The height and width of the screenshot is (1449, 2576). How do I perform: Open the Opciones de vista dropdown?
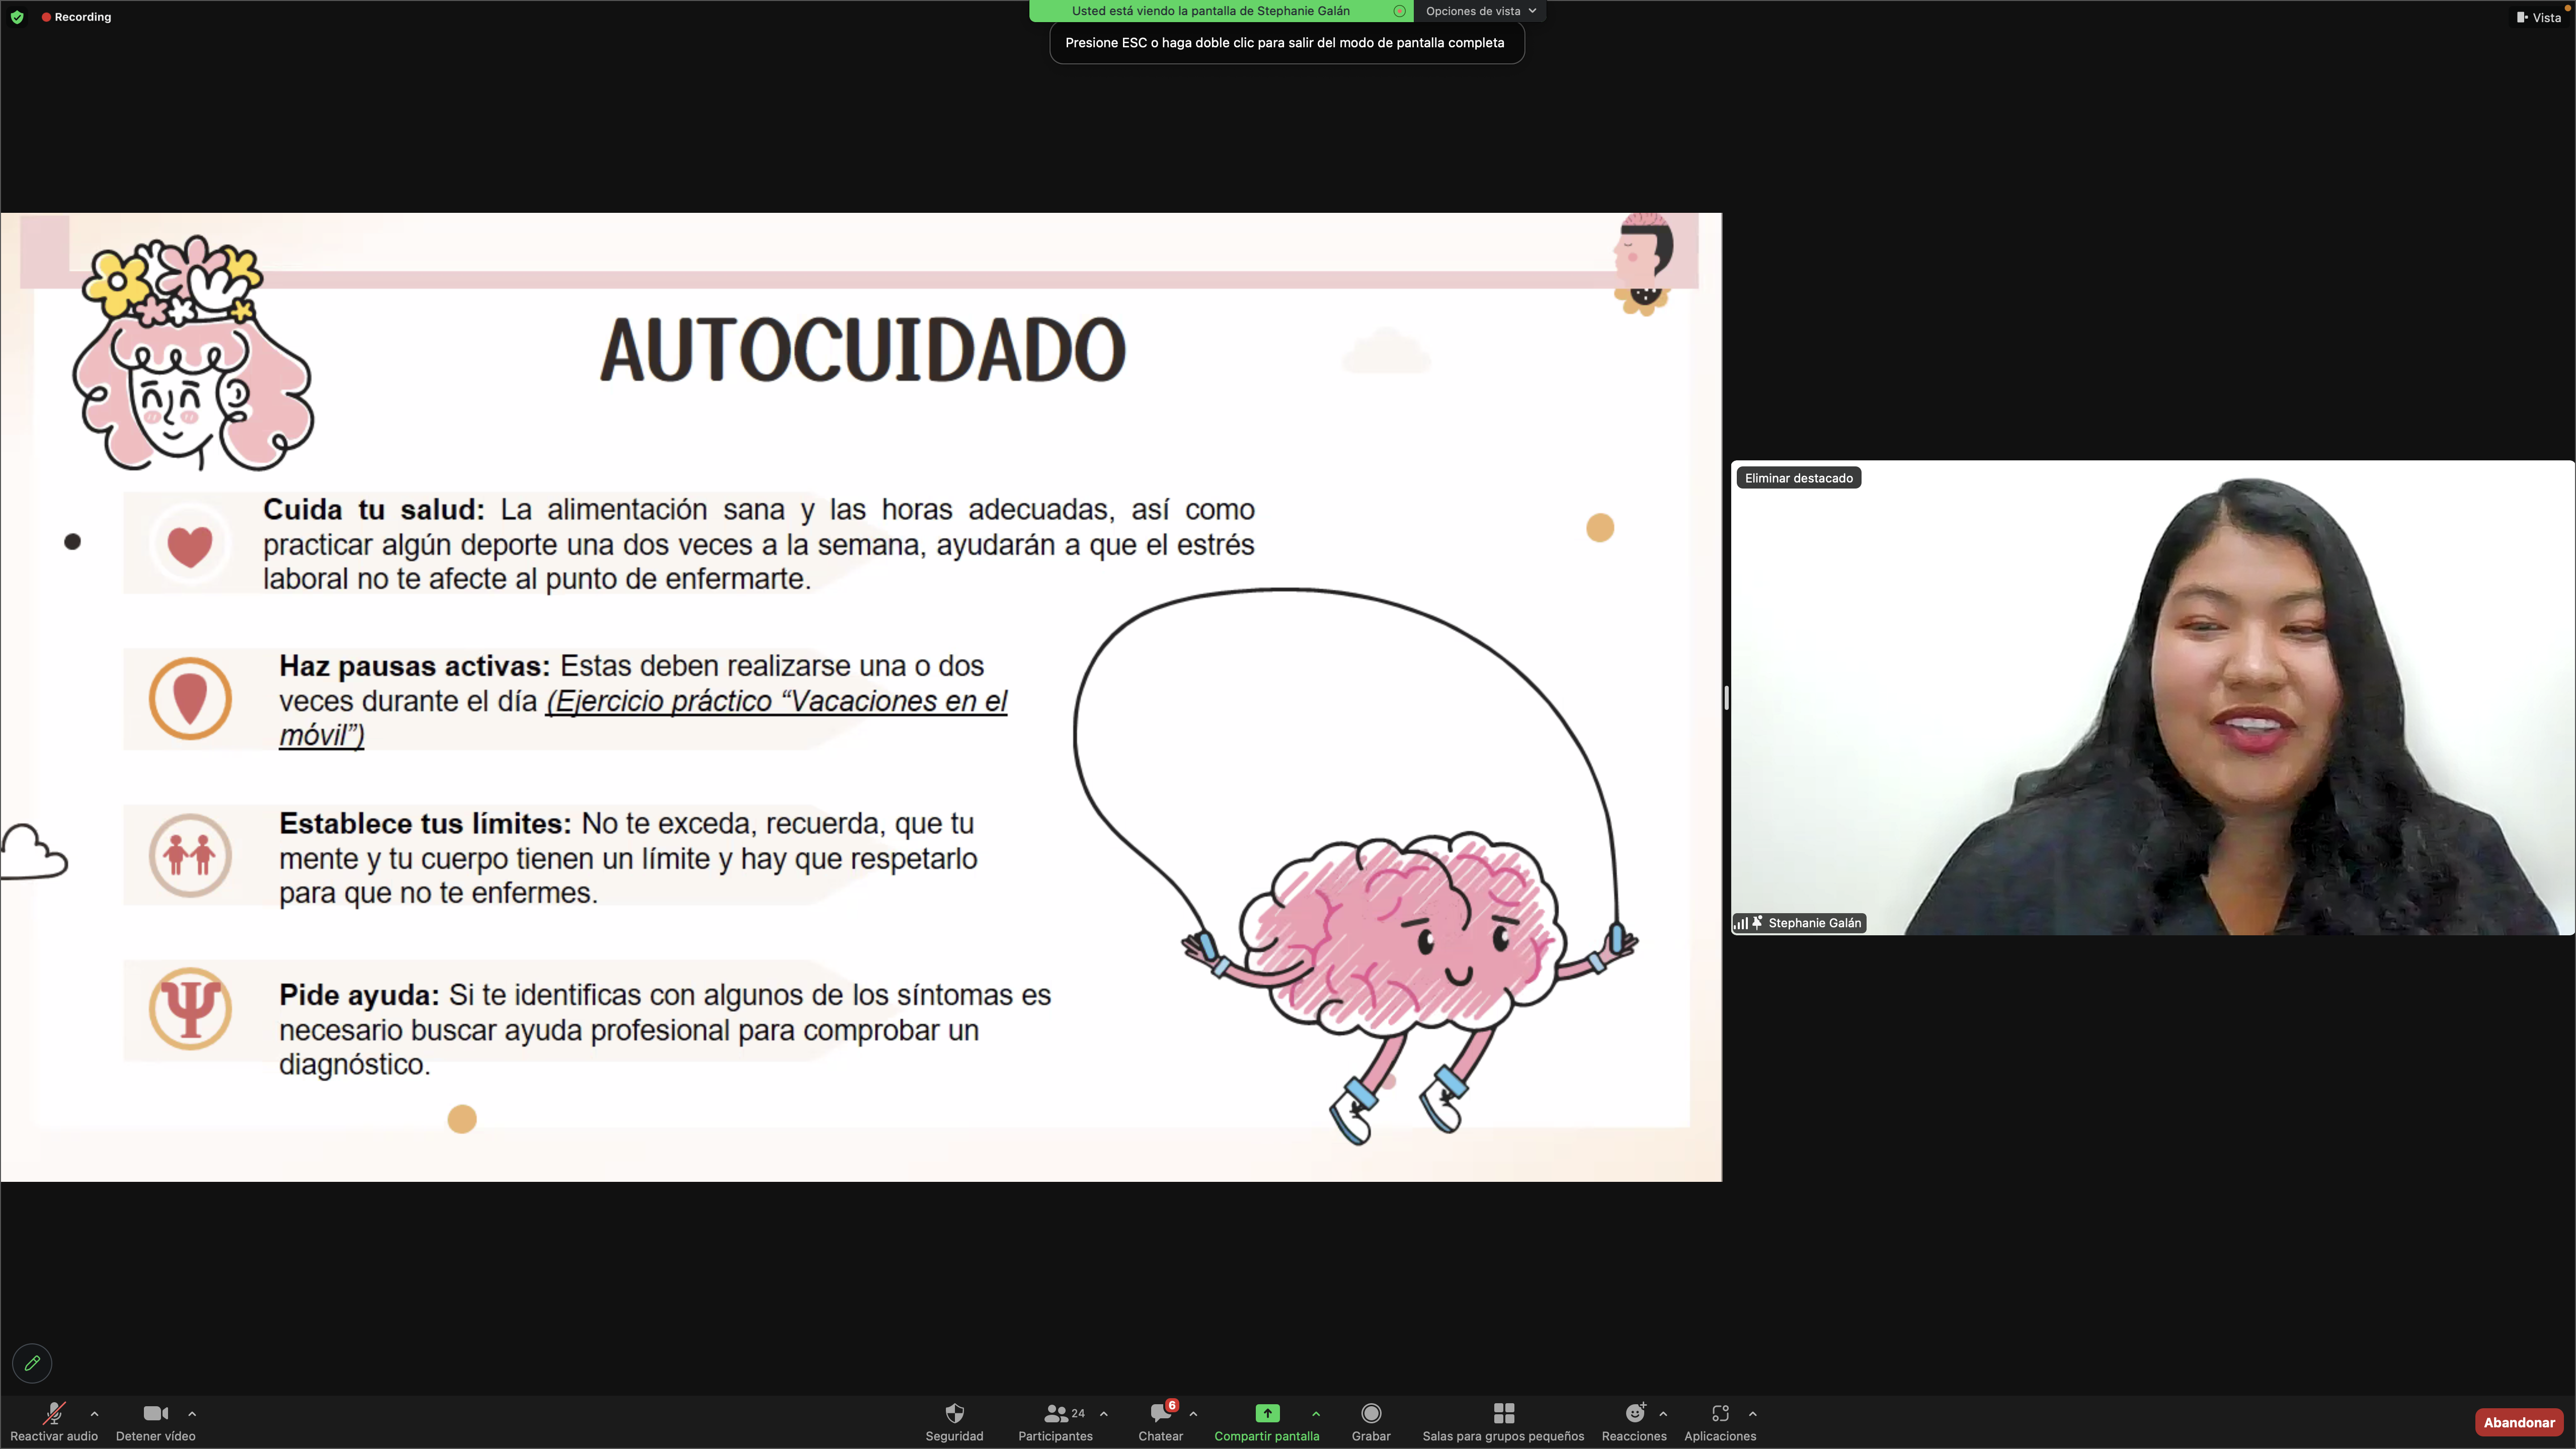tap(1480, 11)
